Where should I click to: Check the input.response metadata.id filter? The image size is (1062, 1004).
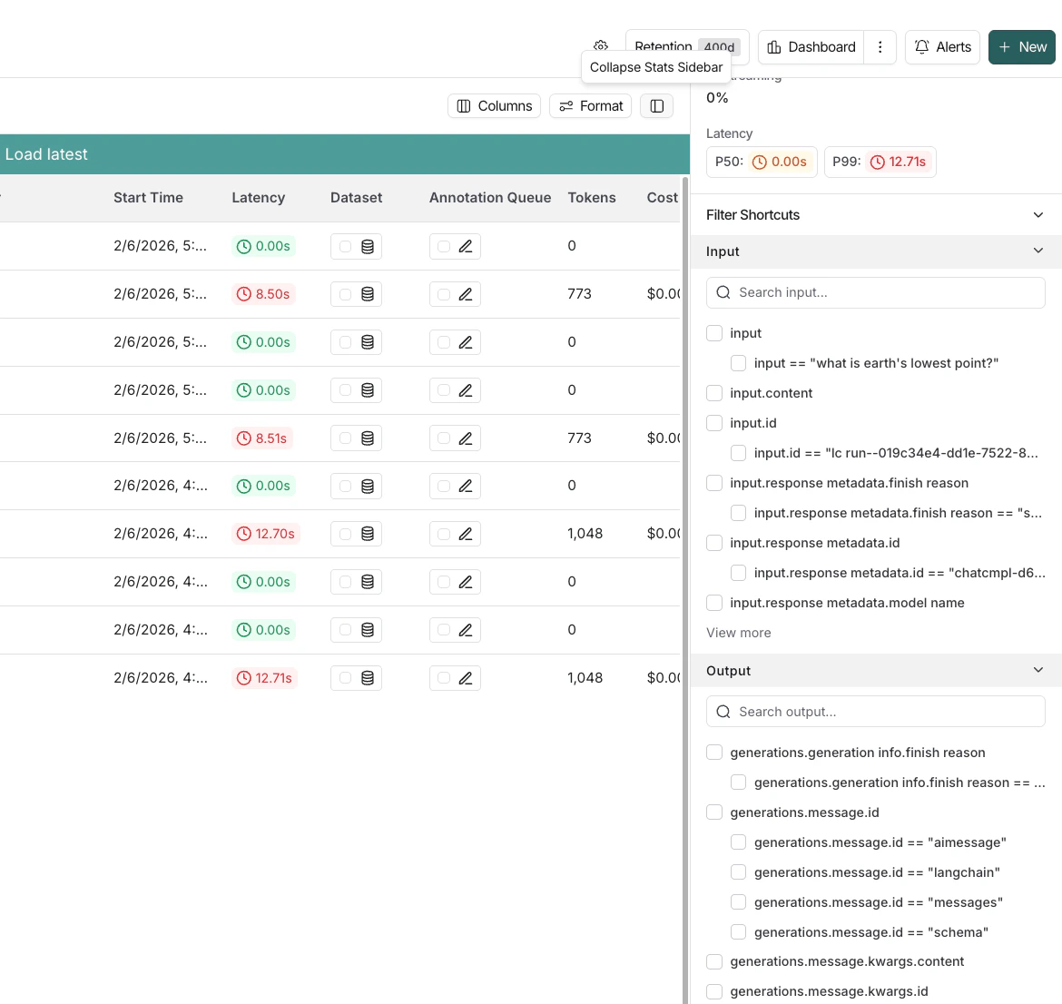coord(714,542)
